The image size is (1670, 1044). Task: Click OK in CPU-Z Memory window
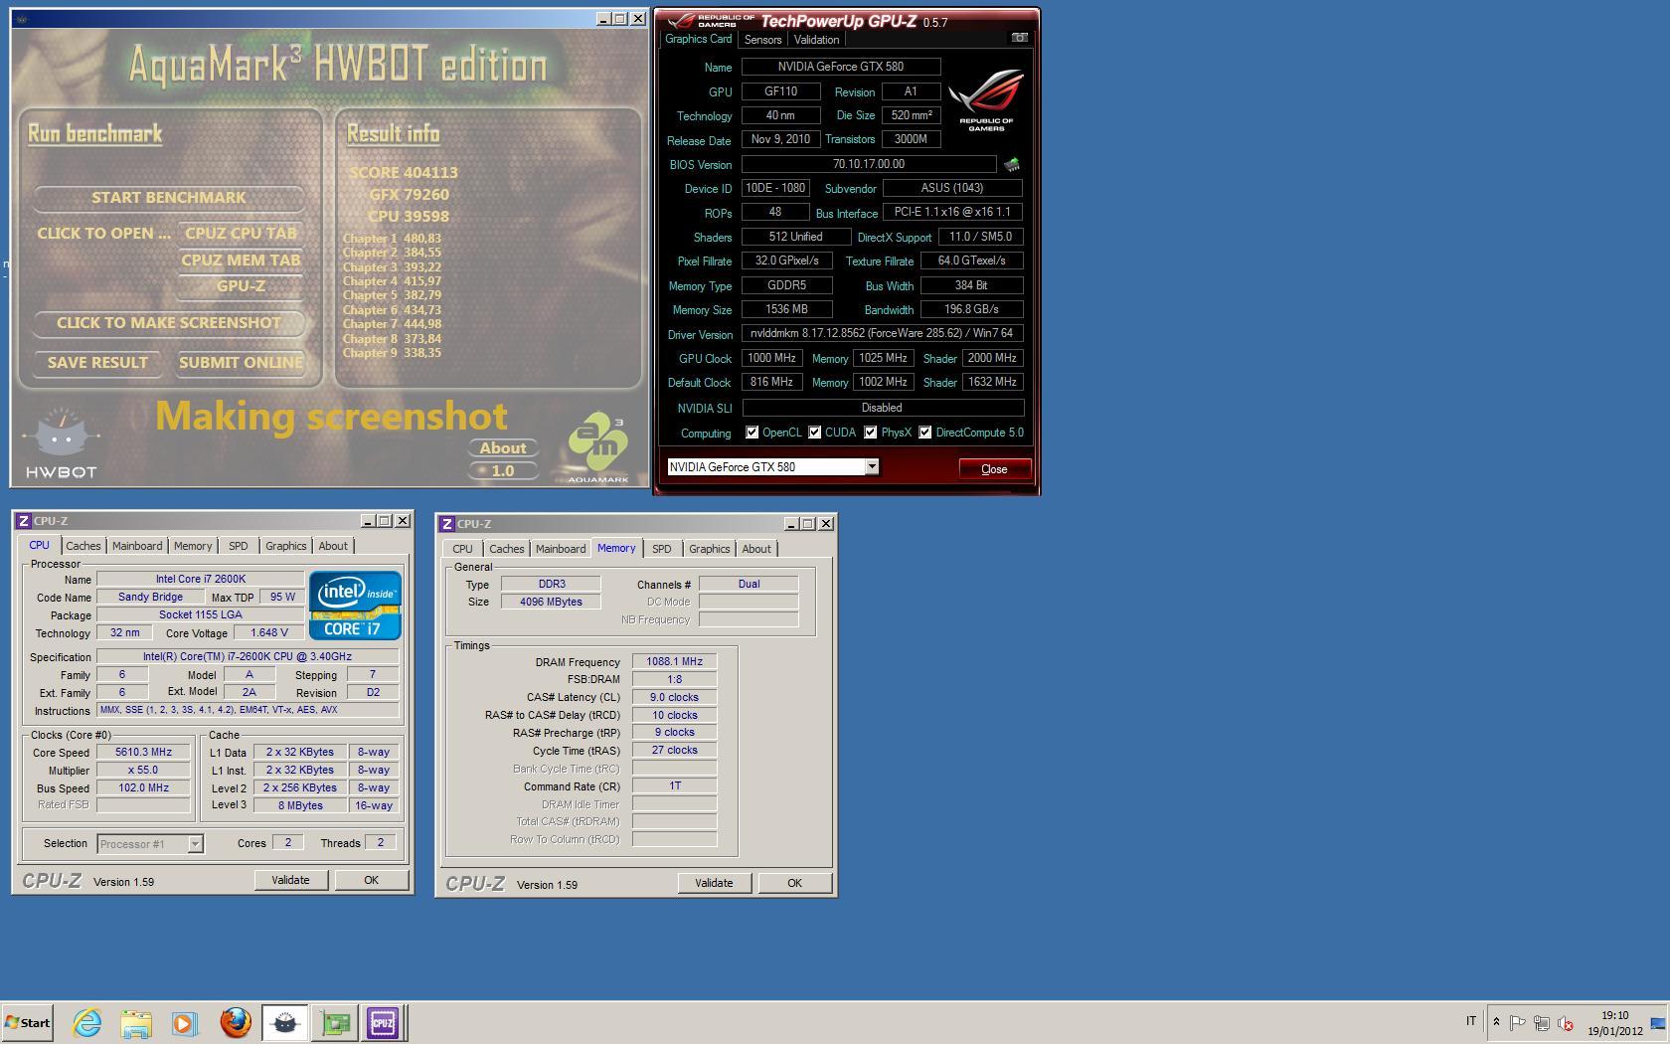[x=794, y=883]
